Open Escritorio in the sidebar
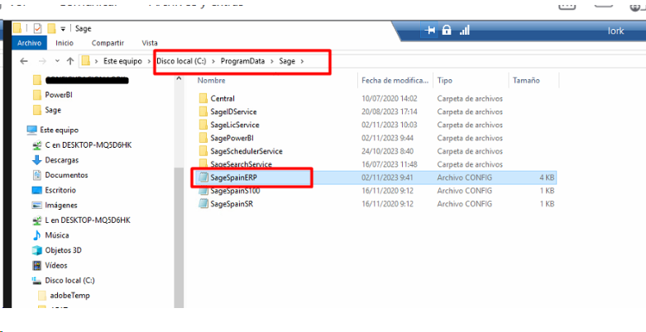 [60, 191]
